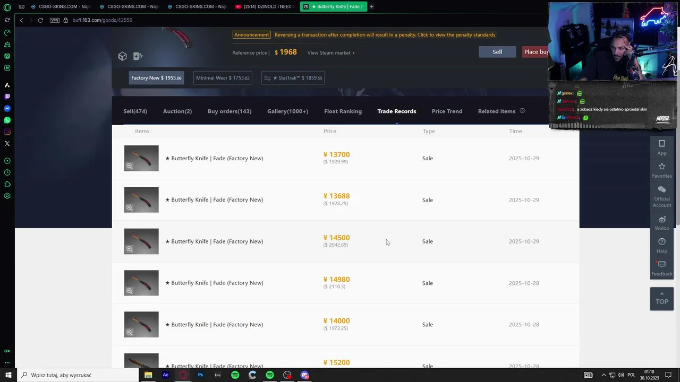Open the Price Trend tab

tap(447, 111)
